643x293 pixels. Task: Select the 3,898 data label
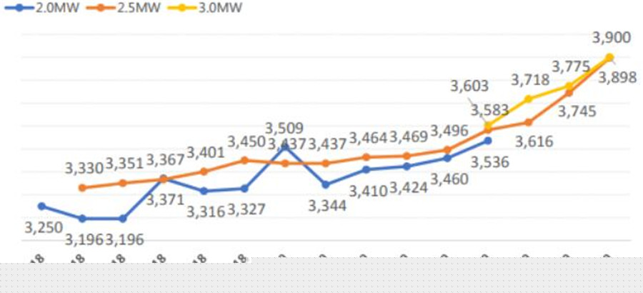point(617,78)
